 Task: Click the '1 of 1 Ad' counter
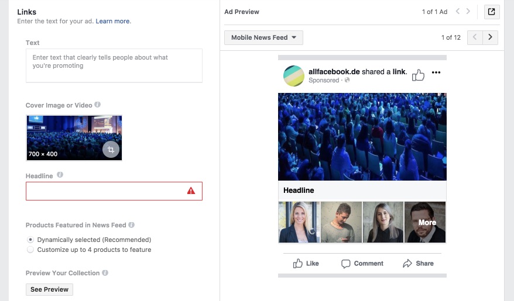pyautogui.click(x=434, y=12)
